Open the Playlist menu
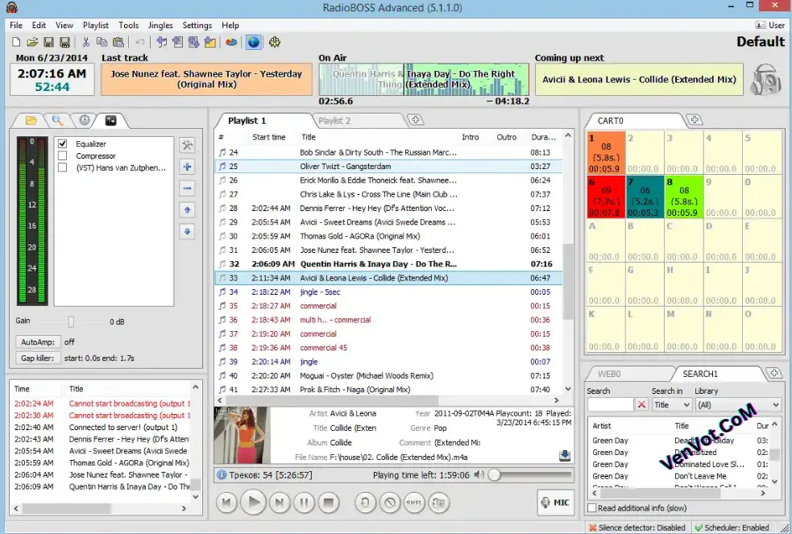The width and height of the screenshot is (792, 534). click(x=95, y=25)
